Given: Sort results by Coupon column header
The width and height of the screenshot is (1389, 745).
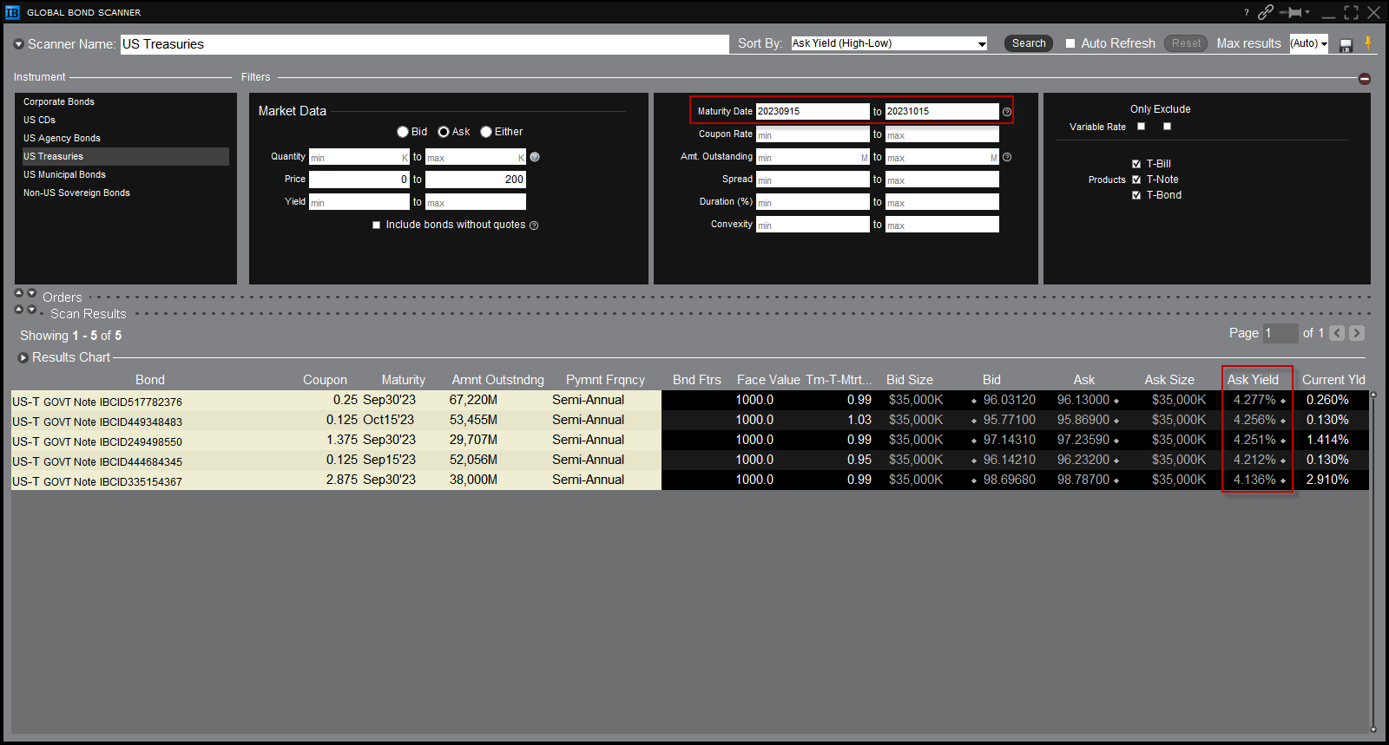Looking at the screenshot, I should [325, 380].
